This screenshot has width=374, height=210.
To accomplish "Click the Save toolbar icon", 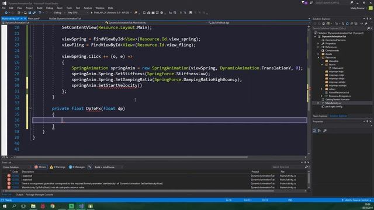I will (30, 13).
